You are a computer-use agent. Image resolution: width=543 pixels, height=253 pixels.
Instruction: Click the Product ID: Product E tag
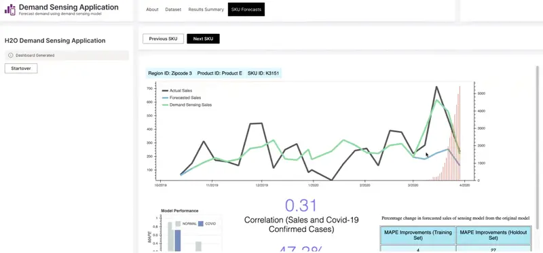point(219,73)
